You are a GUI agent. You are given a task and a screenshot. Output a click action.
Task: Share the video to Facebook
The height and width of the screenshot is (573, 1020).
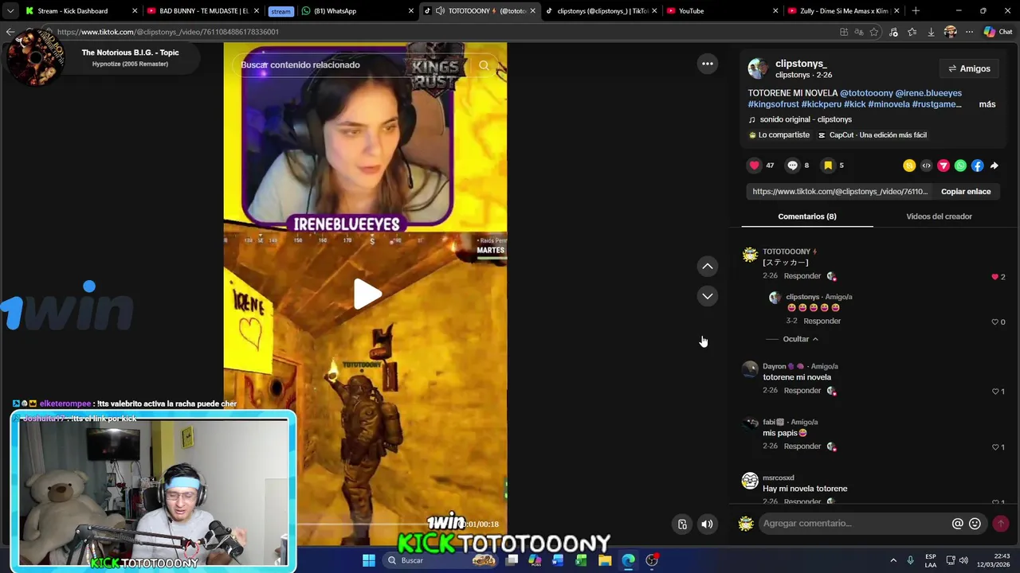(x=978, y=166)
